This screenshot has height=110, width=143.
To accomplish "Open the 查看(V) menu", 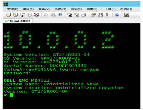I will (44, 9).
